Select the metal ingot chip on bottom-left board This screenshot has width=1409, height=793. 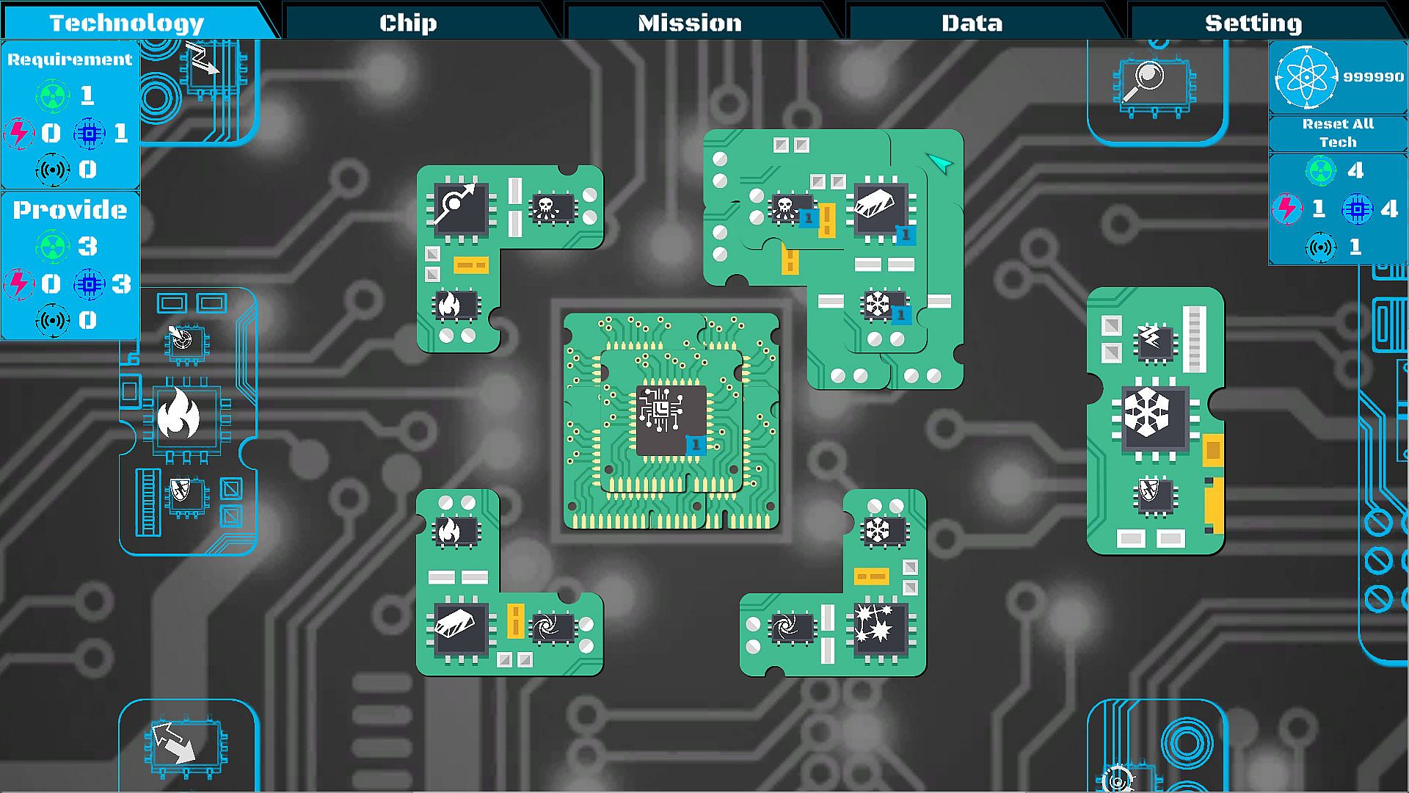460,627
